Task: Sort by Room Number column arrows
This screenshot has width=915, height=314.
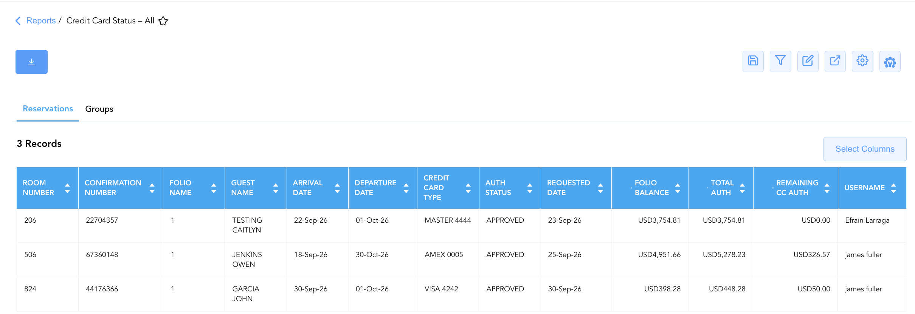Action: coord(67,188)
